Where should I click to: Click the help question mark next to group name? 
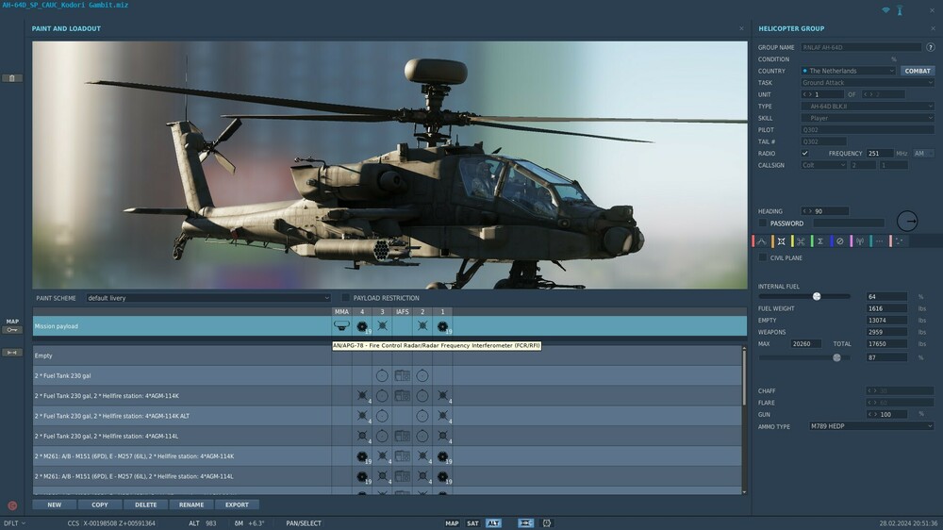[931, 47]
